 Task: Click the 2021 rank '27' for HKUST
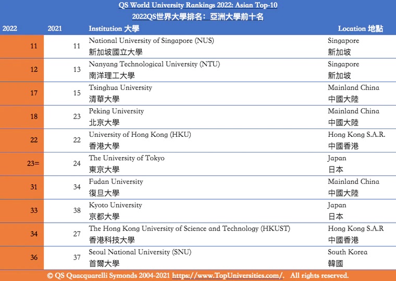tap(77, 234)
